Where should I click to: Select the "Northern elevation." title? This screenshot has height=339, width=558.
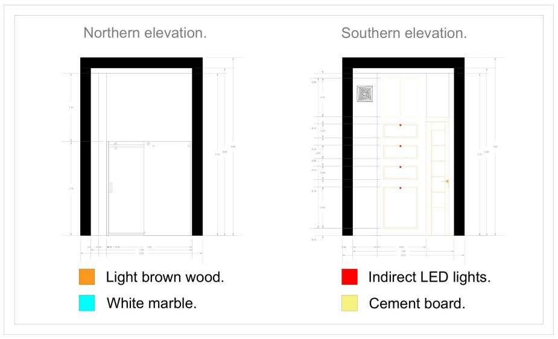tap(145, 34)
